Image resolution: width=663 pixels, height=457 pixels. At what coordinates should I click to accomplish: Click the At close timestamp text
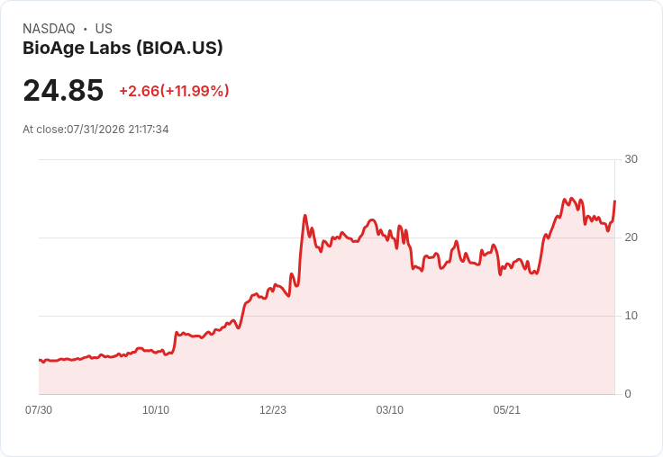[95, 130]
